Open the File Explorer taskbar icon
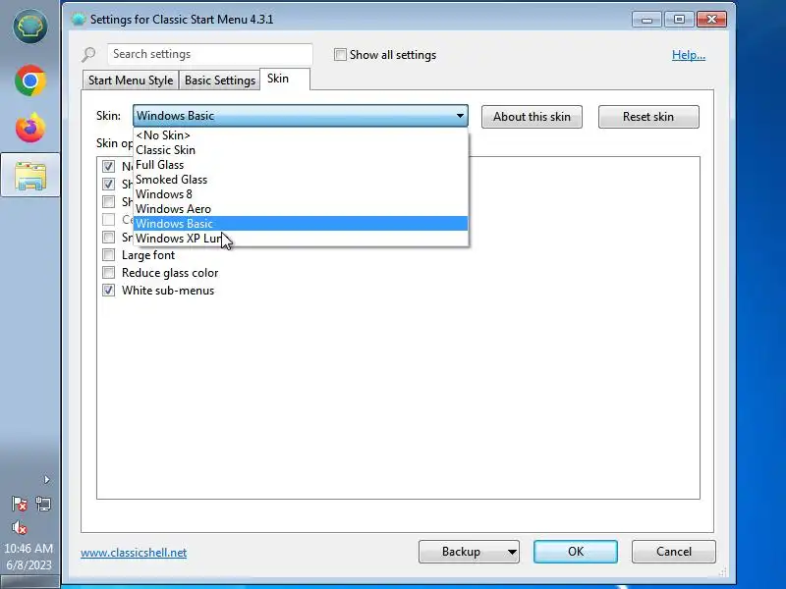 coord(30,176)
